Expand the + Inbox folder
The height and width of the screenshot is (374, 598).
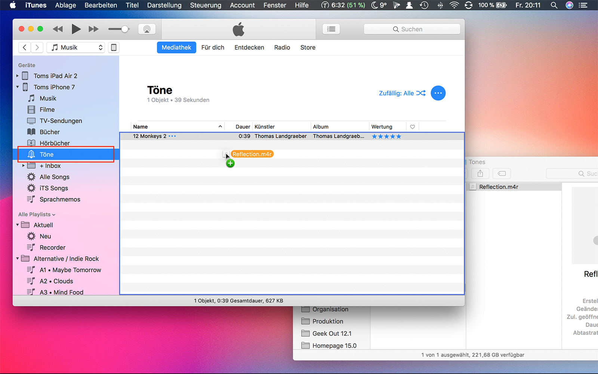click(23, 166)
